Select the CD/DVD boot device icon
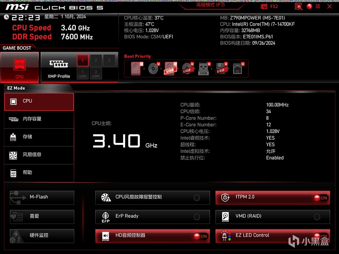The height and width of the screenshot is (254, 339). click(154, 69)
